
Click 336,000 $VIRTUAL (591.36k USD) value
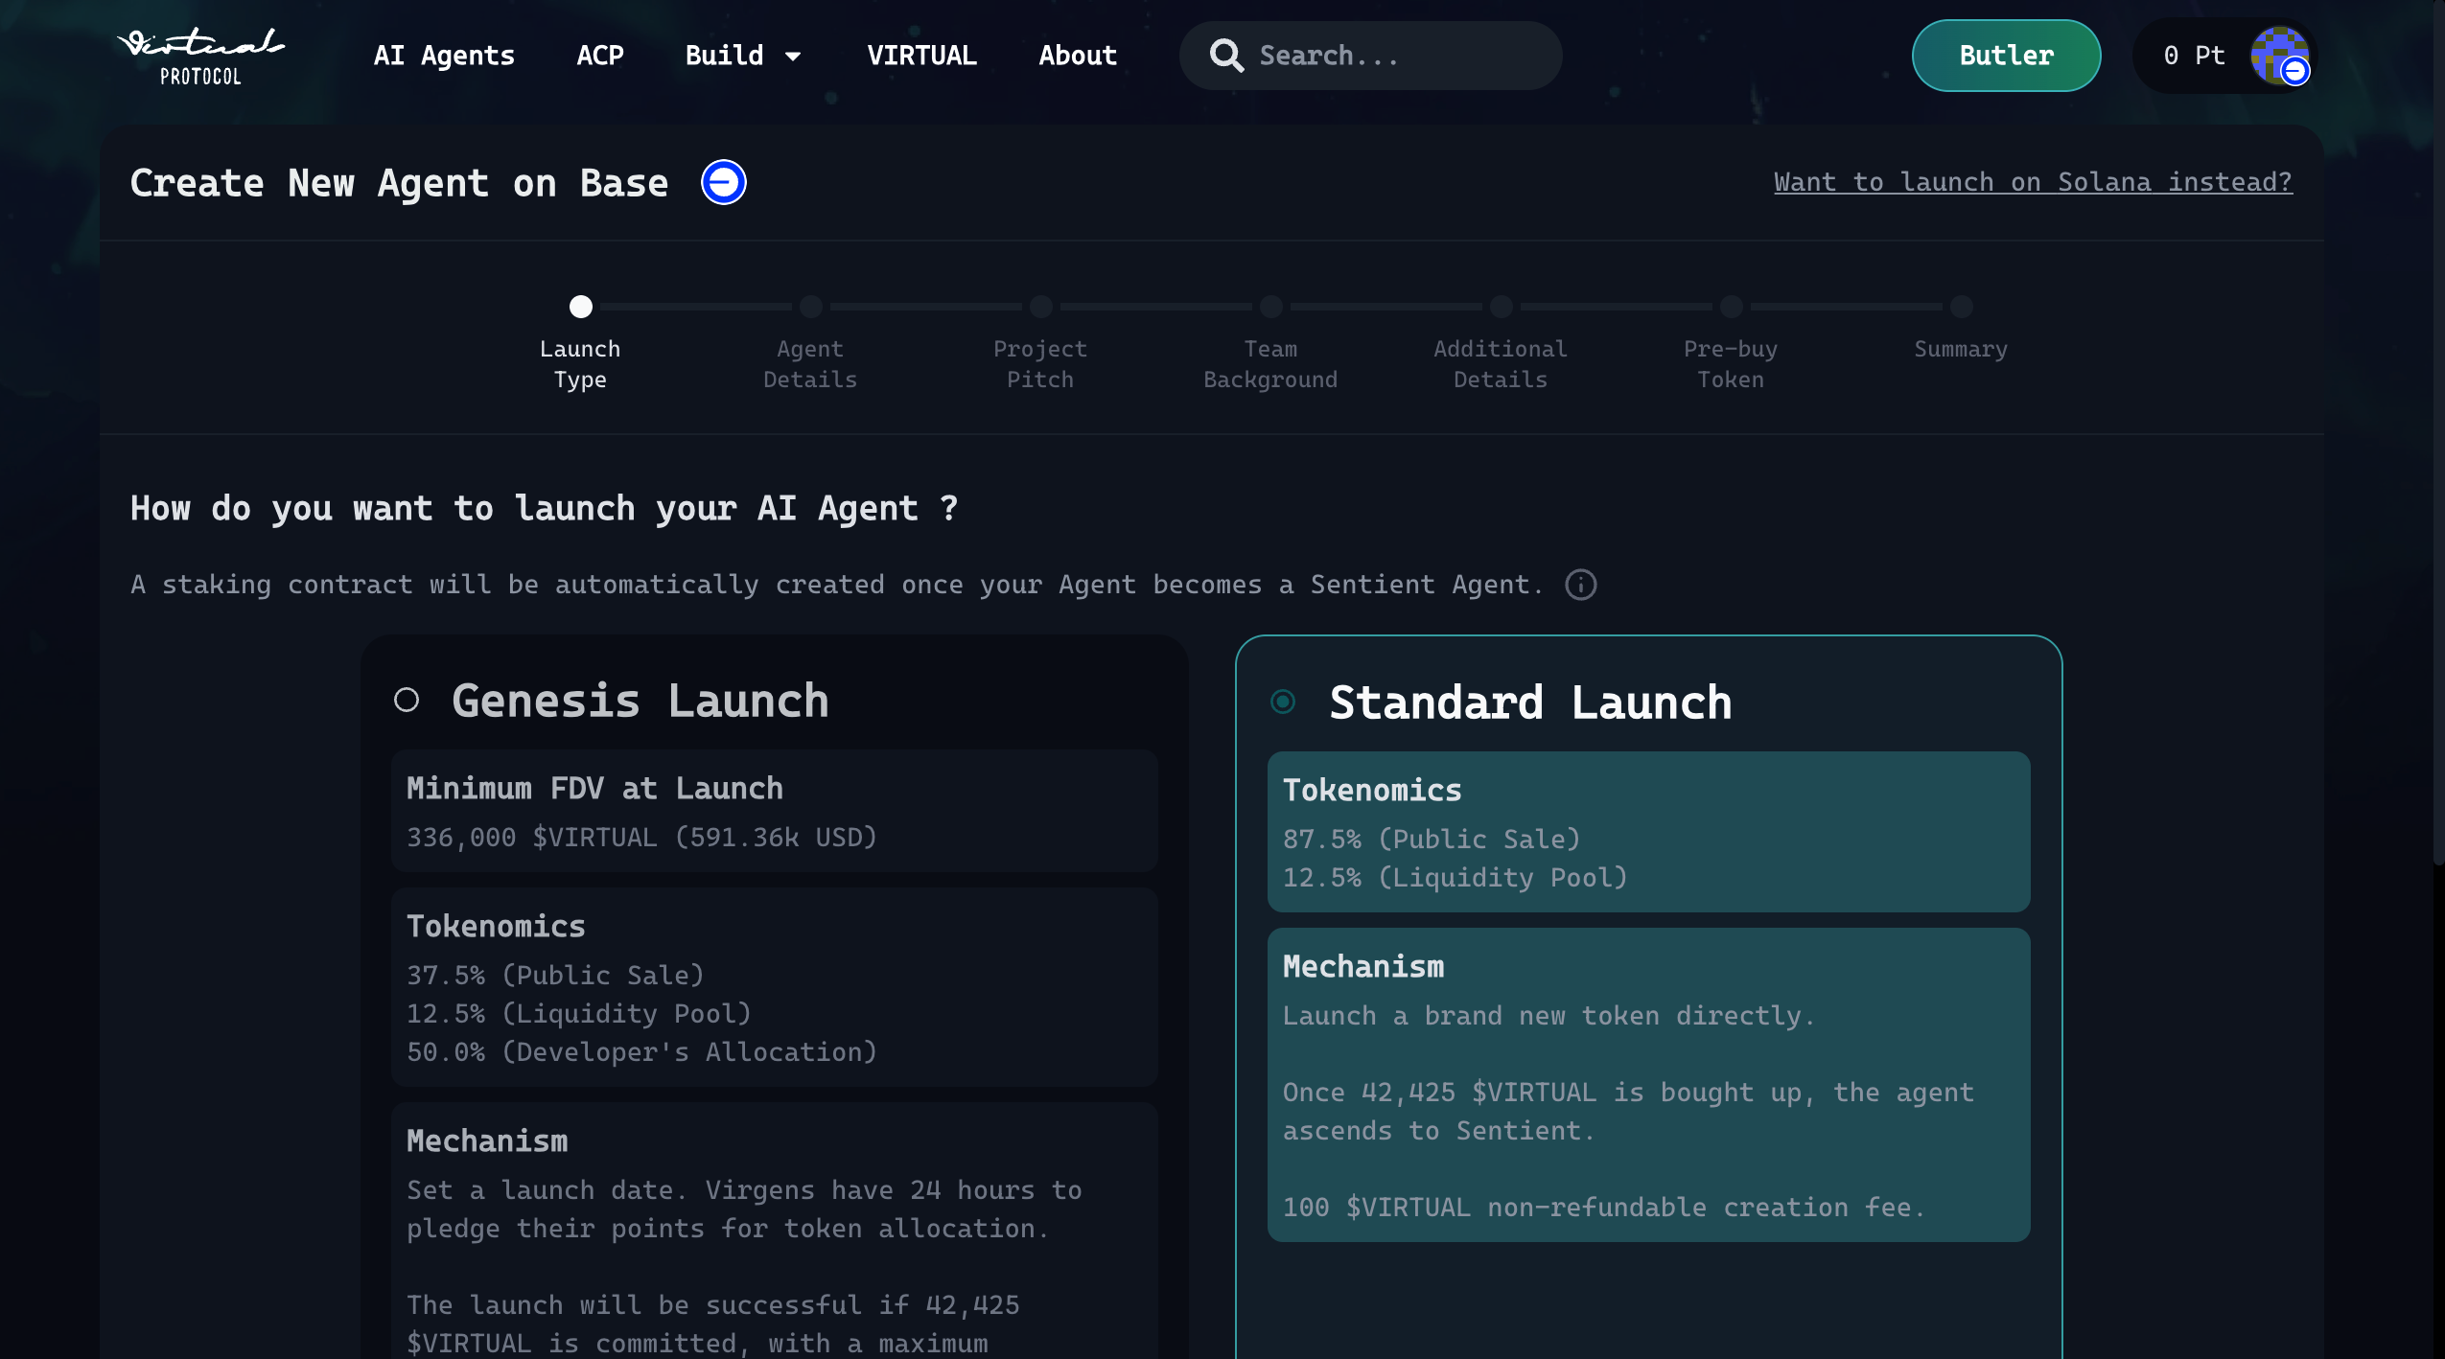coord(641,838)
